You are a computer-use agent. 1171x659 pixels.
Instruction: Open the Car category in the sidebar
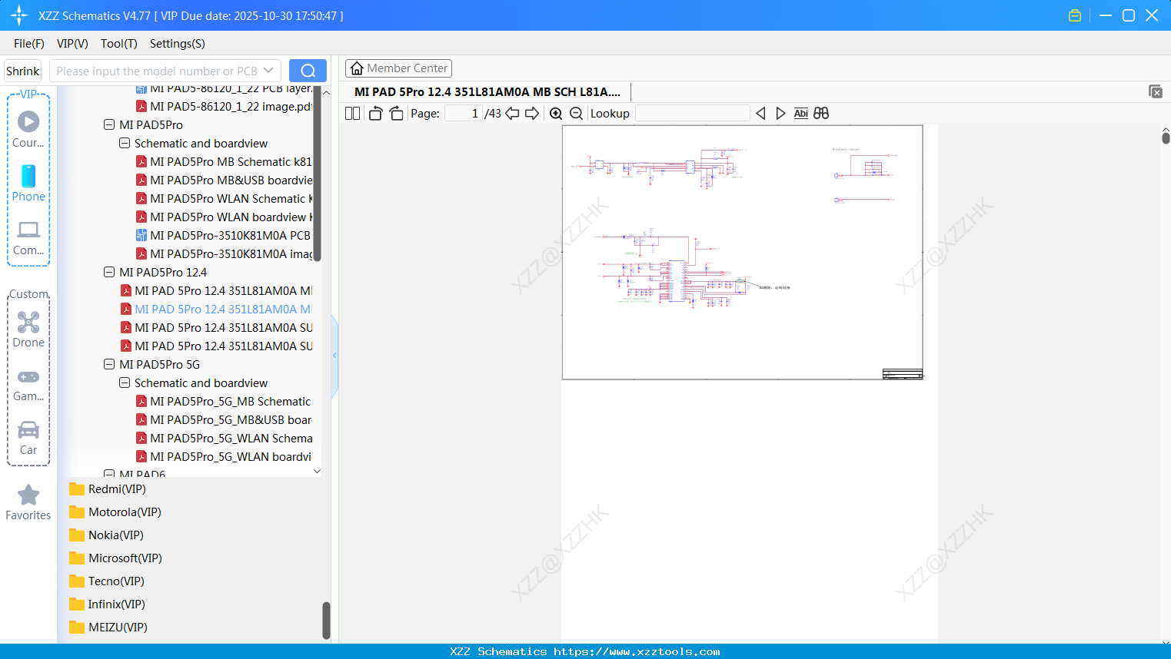tap(28, 438)
